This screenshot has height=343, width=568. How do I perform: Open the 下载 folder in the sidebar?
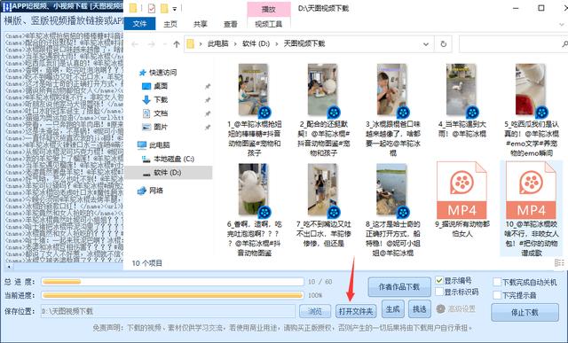[161, 100]
